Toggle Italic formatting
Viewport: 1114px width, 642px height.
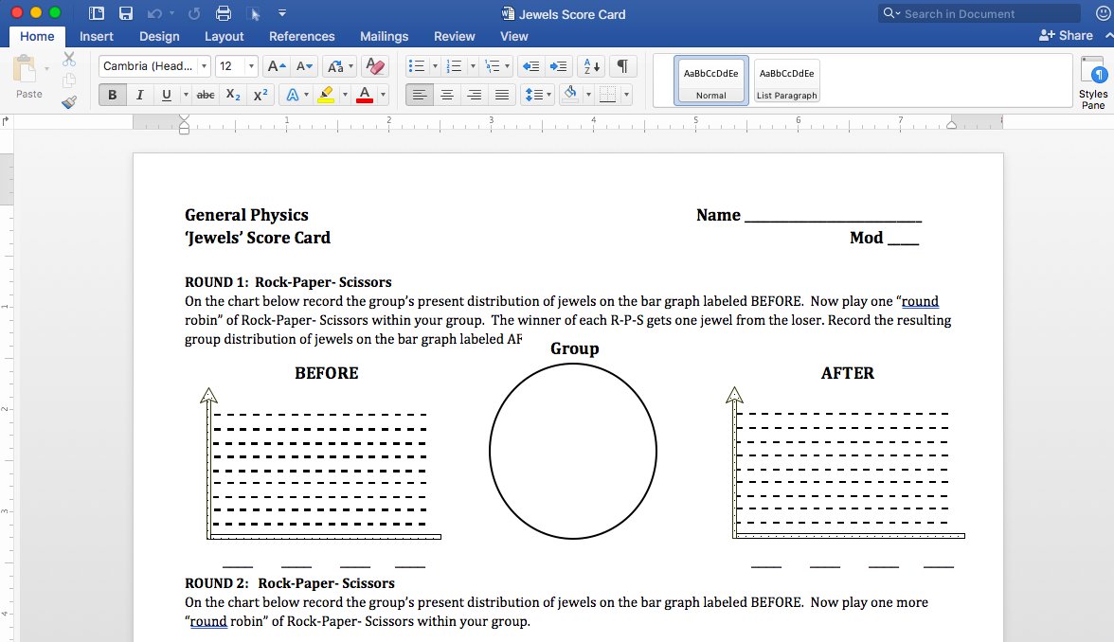(140, 95)
